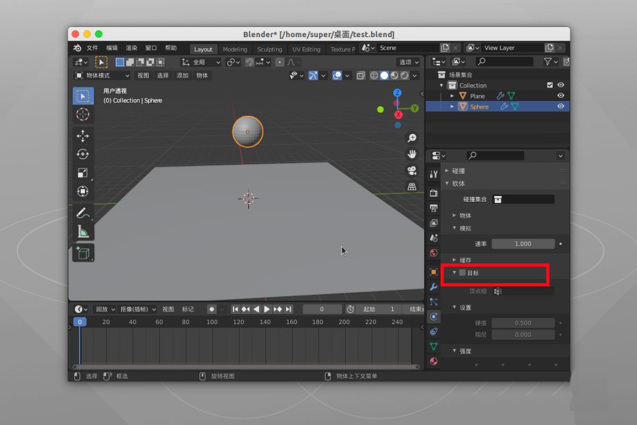The width and height of the screenshot is (637, 425).
Task: Hide the Sphere in the viewport
Action: (x=560, y=106)
